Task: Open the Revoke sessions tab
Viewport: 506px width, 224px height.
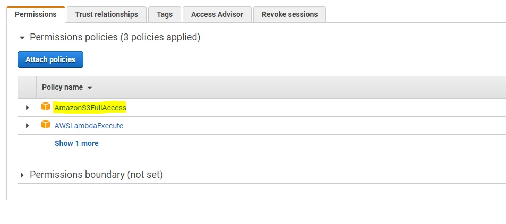Action: click(x=289, y=14)
